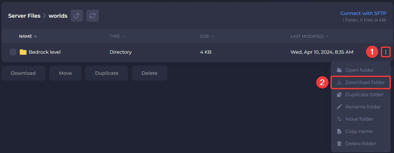Tick the Bedrock level checkbox

tap(13, 52)
